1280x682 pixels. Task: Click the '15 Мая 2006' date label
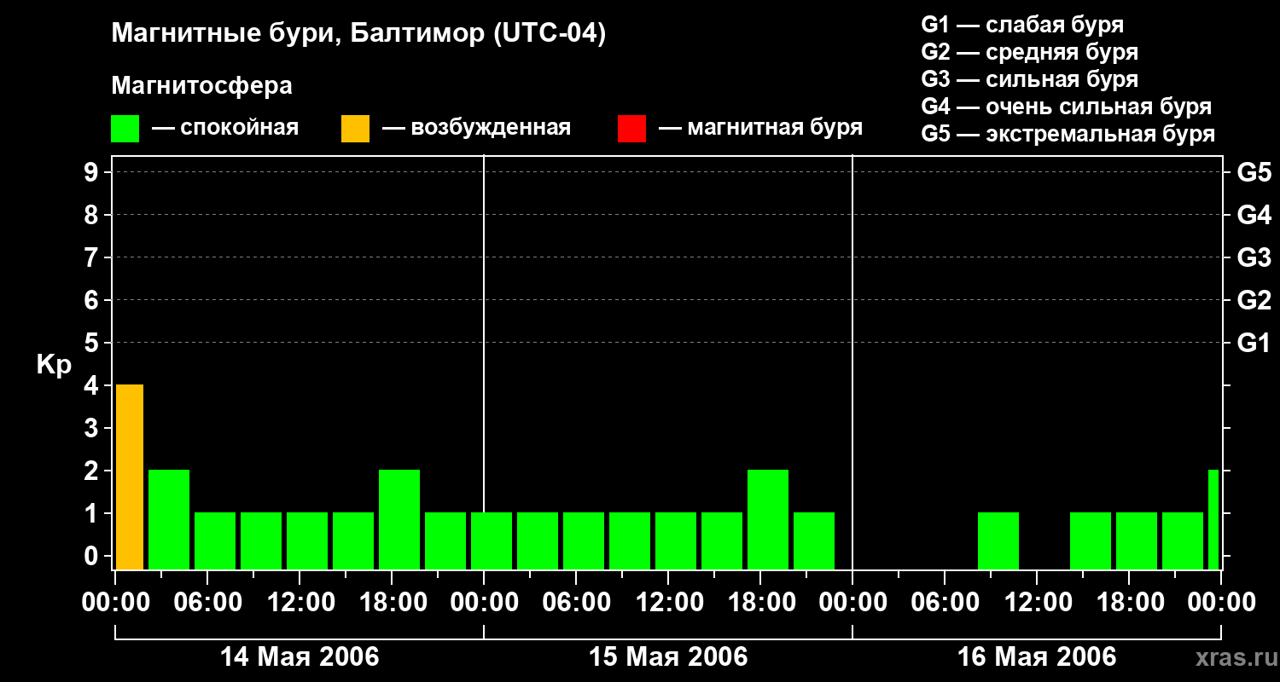pyautogui.click(x=668, y=656)
